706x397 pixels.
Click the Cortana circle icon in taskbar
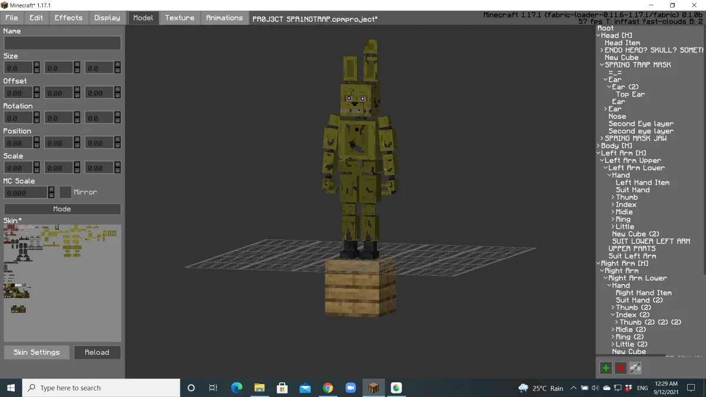pos(191,388)
